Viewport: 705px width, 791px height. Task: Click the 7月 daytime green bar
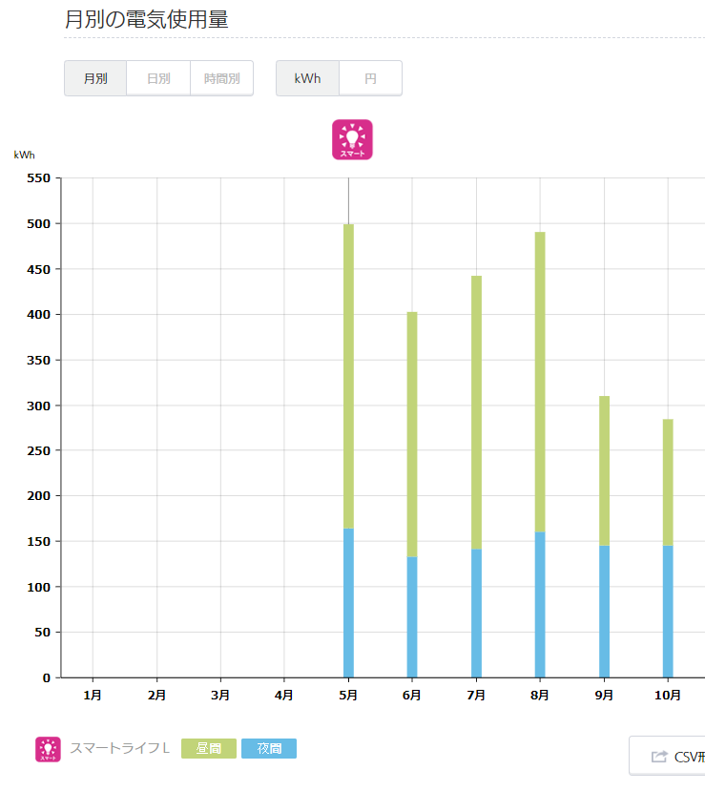pos(477,412)
